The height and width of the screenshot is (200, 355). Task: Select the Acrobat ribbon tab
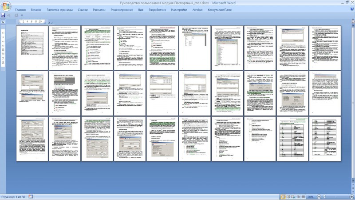[197, 10]
